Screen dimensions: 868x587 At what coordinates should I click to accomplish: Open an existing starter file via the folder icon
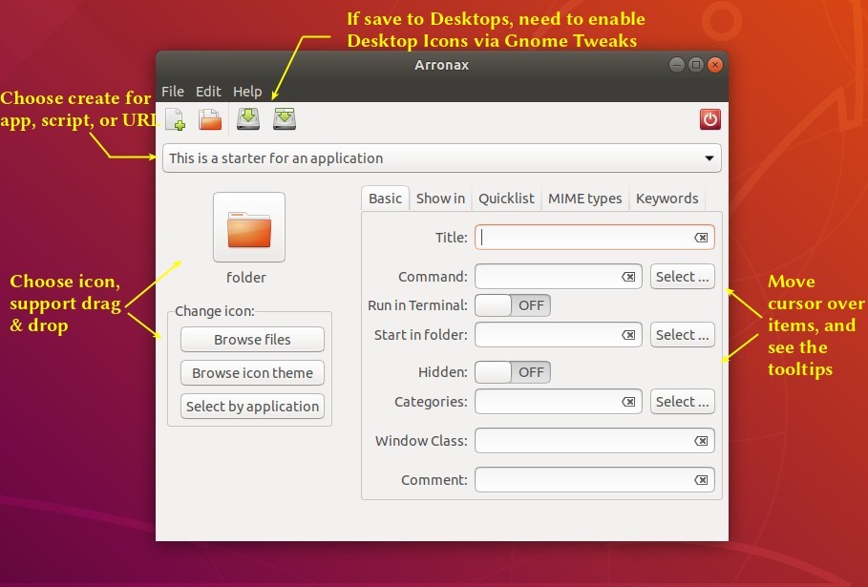click(210, 119)
